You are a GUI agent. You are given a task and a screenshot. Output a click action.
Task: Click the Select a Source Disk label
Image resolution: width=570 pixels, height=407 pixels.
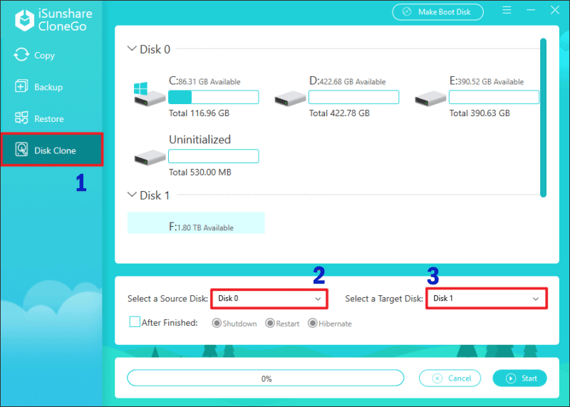pos(167,299)
